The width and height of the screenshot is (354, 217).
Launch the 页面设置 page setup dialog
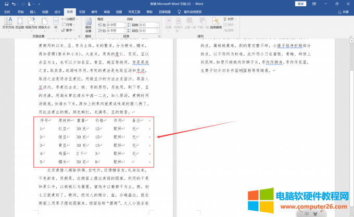pos(79,37)
